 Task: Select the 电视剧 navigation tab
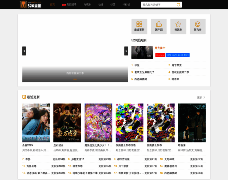pos(88,5)
